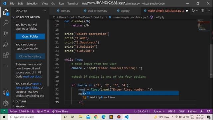
Task: Open the Windows Start menu
Action: [x=4, y=117]
